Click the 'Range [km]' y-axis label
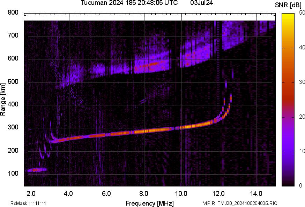The width and height of the screenshot is (305, 207). pyautogui.click(x=3, y=99)
